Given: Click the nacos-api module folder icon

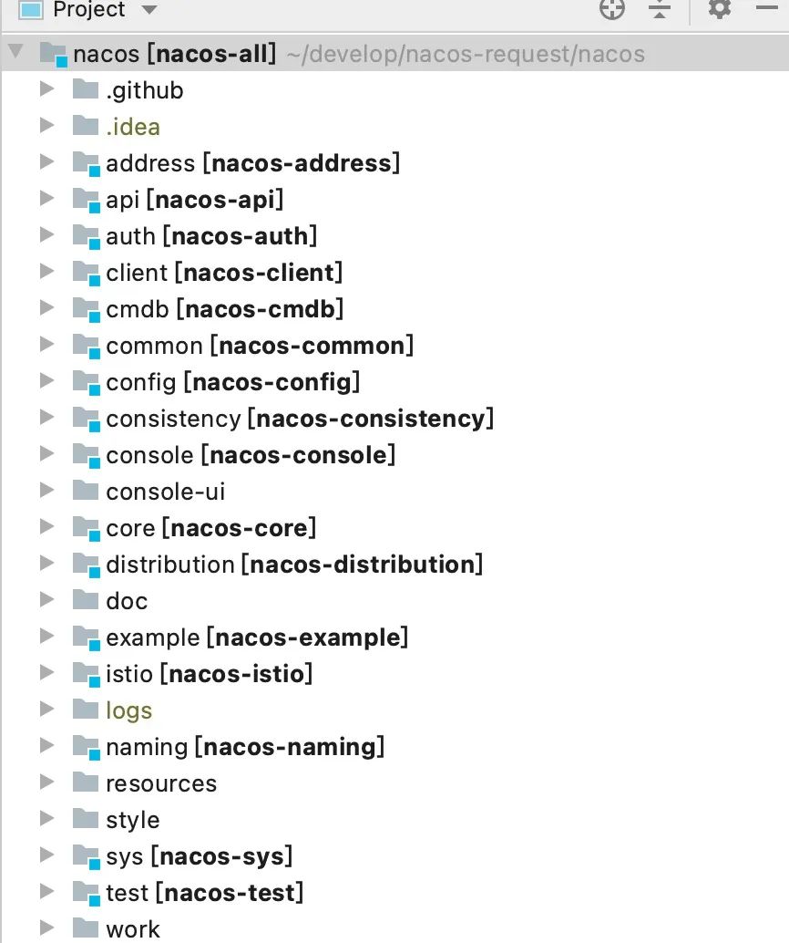Looking at the screenshot, I should 86,200.
